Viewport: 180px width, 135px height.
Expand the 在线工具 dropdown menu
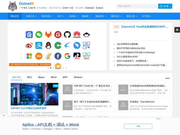[x=31, y=16]
